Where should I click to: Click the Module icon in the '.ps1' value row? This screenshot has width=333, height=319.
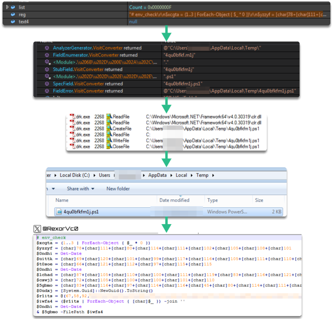point(47,77)
